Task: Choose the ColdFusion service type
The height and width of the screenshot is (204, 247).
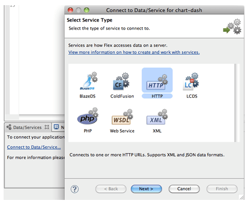Action: (x=121, y=81)
